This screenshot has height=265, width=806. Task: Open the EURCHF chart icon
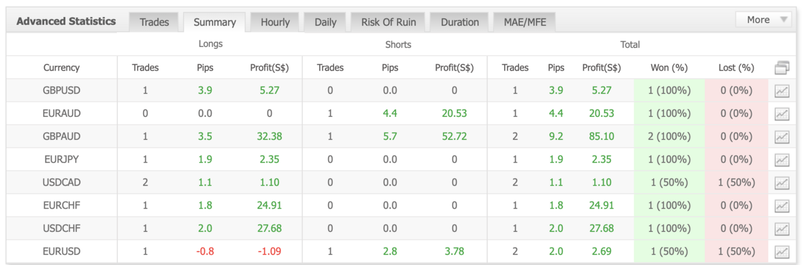point(782,206)
